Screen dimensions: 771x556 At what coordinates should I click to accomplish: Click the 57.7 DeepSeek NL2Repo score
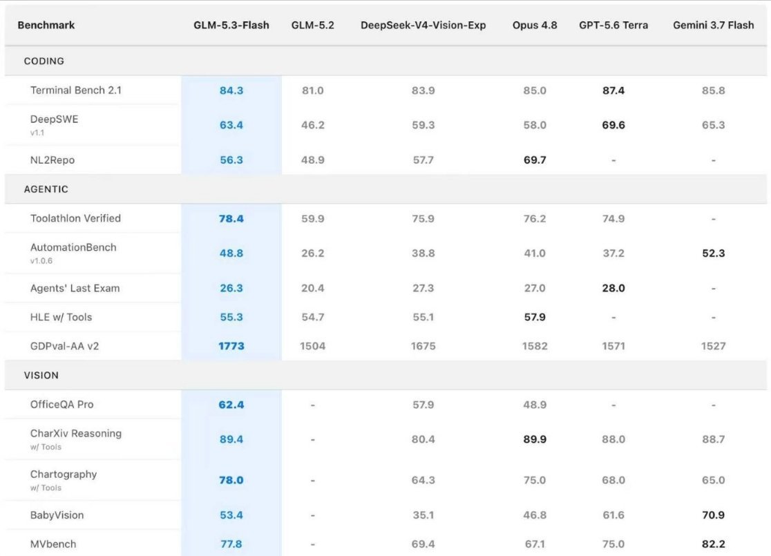(423, 160)
